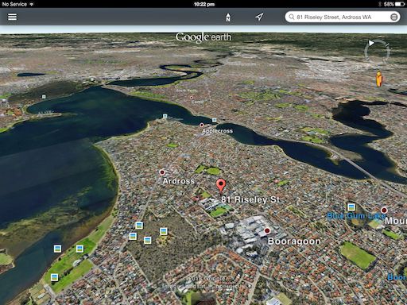
Task: Open the hamburger menu
Action: 12,17
